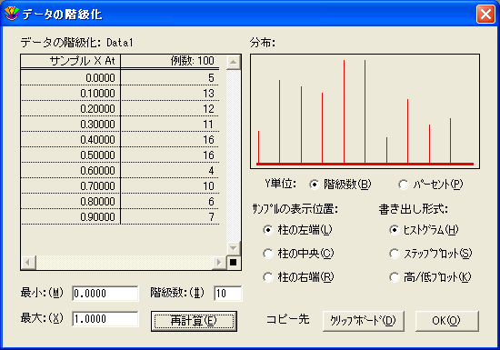This screenshot has width=500, height=350.
Task: Click the 階級数(#) input field
Action: pos(228,294)
